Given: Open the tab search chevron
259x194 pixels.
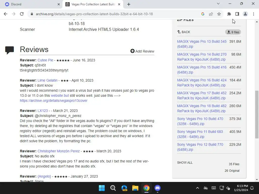Looking at the screenshot, I should coord(218,4).
